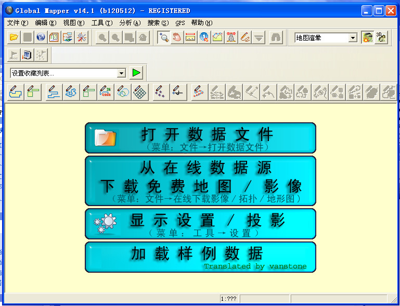This screenshot has width=400, height=306.
Task: Click 从在线数据源下载免费地图 button
Action: (200, 181)
